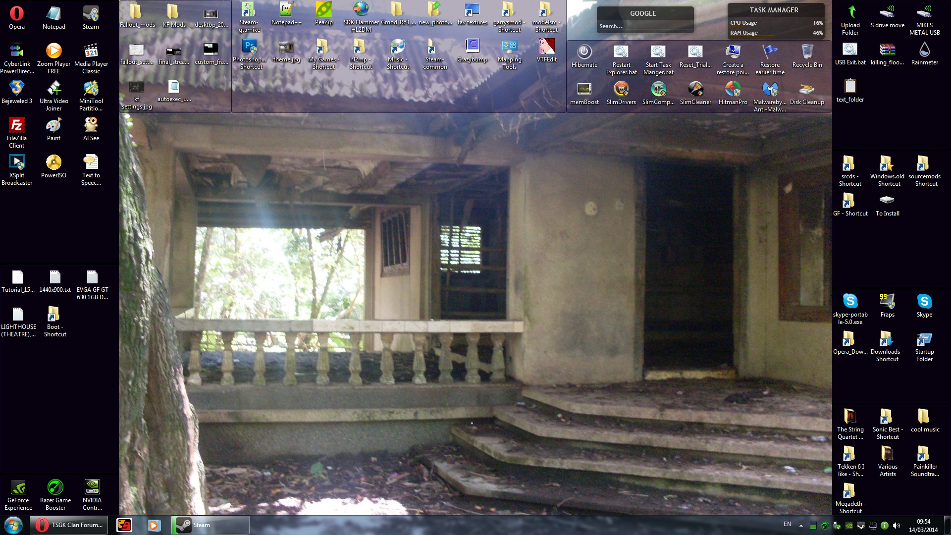Show hidden system tray icons arrow
The height and width of the screenshot is (535, 951).
click(801, 526)
